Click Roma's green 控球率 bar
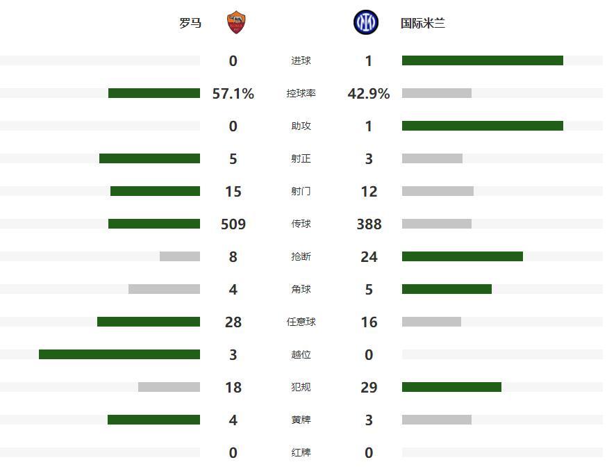The width and height of the screenshot is (607, 469). click(154, 94)
